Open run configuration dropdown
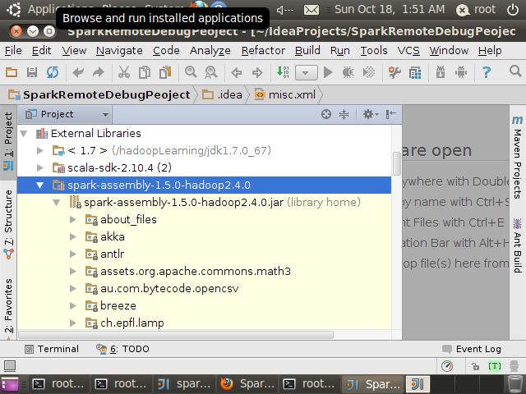 point(306,72)
